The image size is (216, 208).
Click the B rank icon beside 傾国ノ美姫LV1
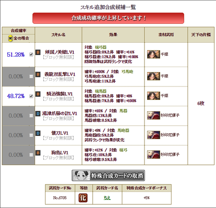coord(38,52)
